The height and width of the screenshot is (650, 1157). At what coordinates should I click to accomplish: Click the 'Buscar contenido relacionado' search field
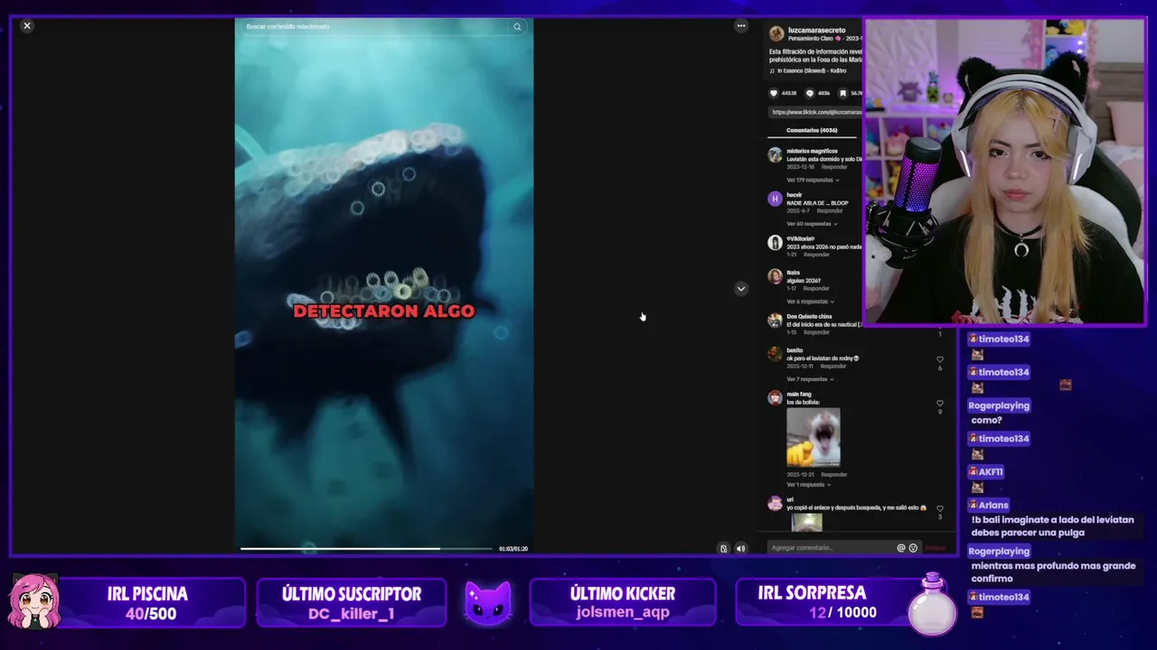[x=375, y=27]
